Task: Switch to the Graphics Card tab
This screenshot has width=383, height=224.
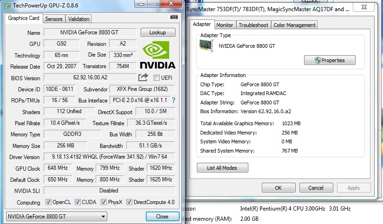Action: (x=24, y=18)
